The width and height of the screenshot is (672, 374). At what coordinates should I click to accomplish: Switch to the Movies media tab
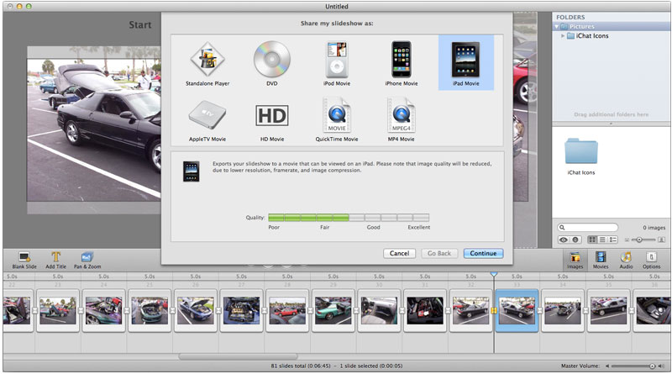(601, 260)
